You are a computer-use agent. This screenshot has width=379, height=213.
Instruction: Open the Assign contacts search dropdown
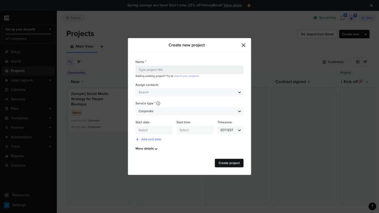point(189,92)
